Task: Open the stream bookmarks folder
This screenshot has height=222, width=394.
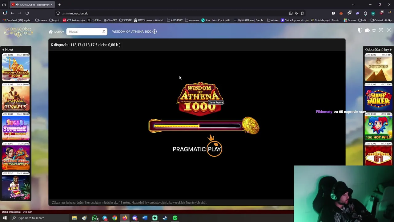Action: pos(41,20)
